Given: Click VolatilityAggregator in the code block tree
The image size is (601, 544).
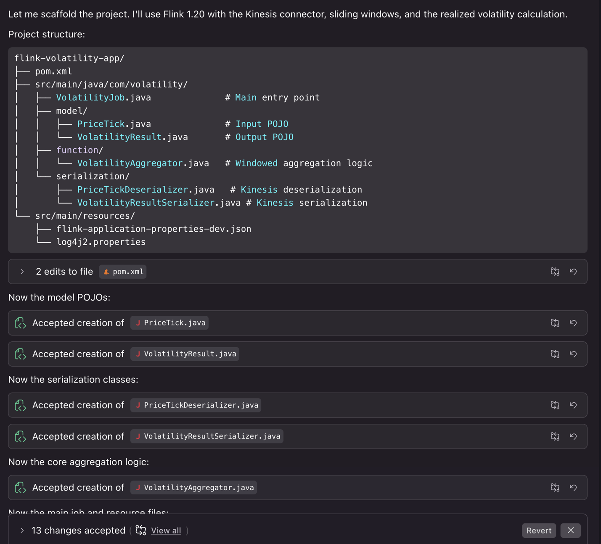Looking at the screenshot, I should pyautogui.click(x=130, y=163).
